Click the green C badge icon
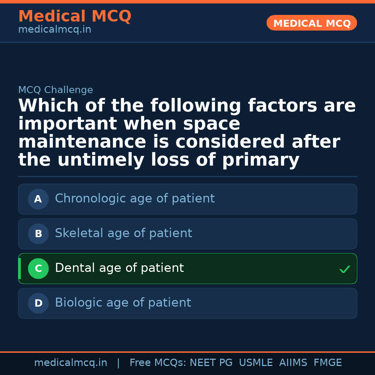This screenshot has width=375, height=375. (x=38, y=268)
